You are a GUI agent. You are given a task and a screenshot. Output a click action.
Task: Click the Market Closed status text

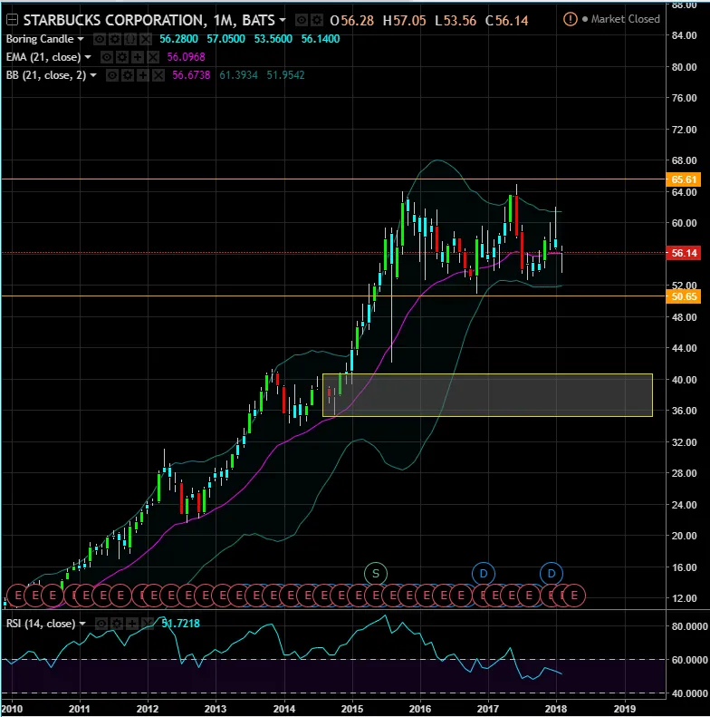pos(626,19)
